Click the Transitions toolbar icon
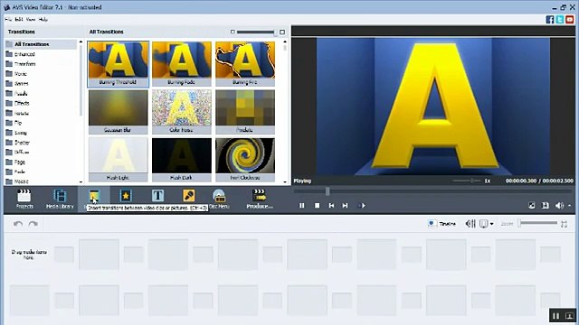Image resolution: width=579 pixels, height=325 pixels. click(x=94, y=196)
